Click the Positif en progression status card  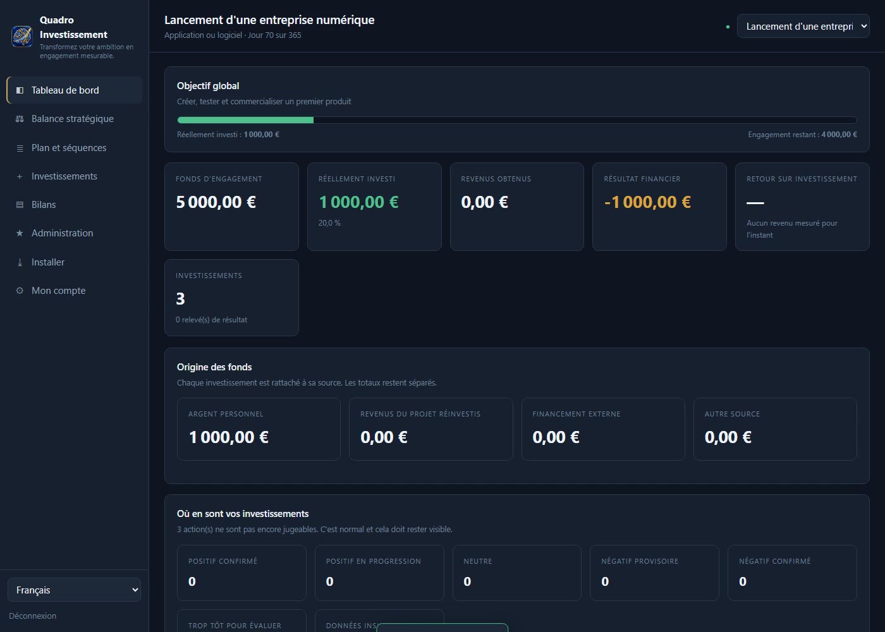coord(379,573)
